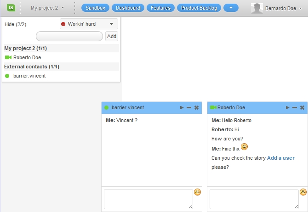308x212 pixels.
Task: Click green status dot beside barrier.vincent contact
Action: [7, 76]
